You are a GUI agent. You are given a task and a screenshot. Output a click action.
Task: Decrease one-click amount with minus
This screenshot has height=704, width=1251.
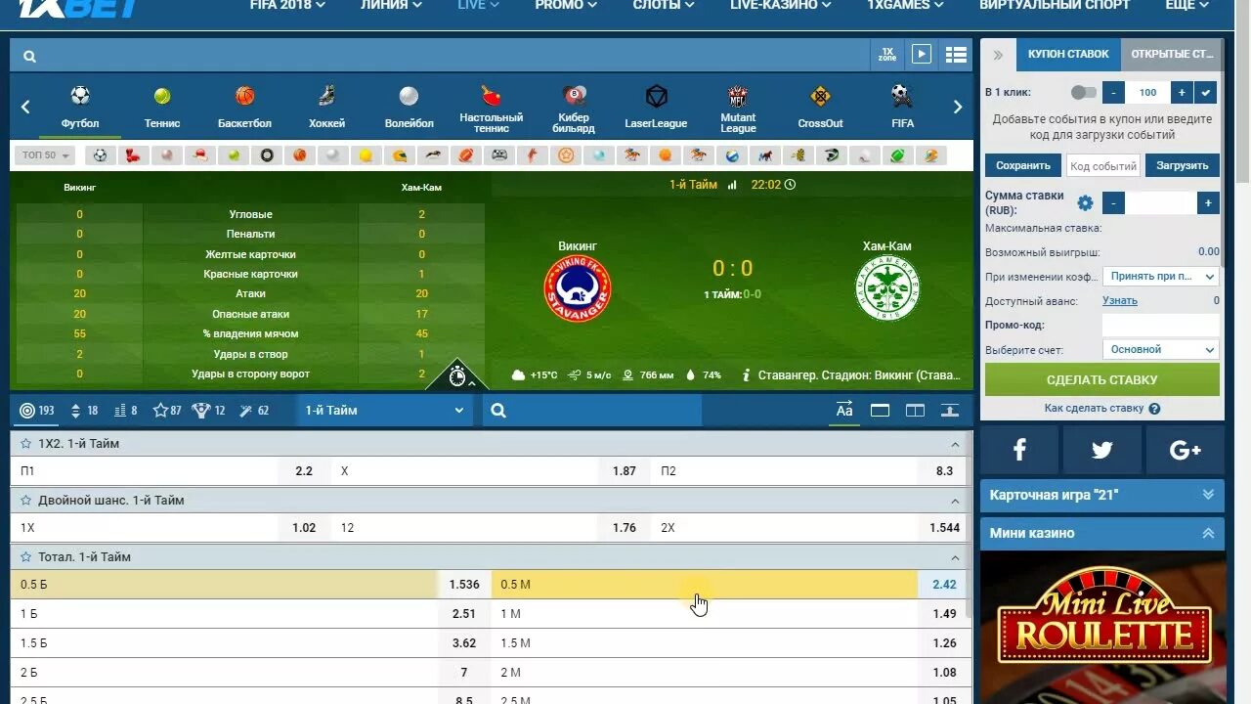coord(1113,93)
